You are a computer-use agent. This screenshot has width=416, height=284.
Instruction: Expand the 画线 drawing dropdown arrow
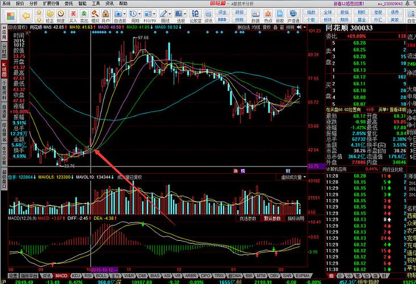(170, 14)
